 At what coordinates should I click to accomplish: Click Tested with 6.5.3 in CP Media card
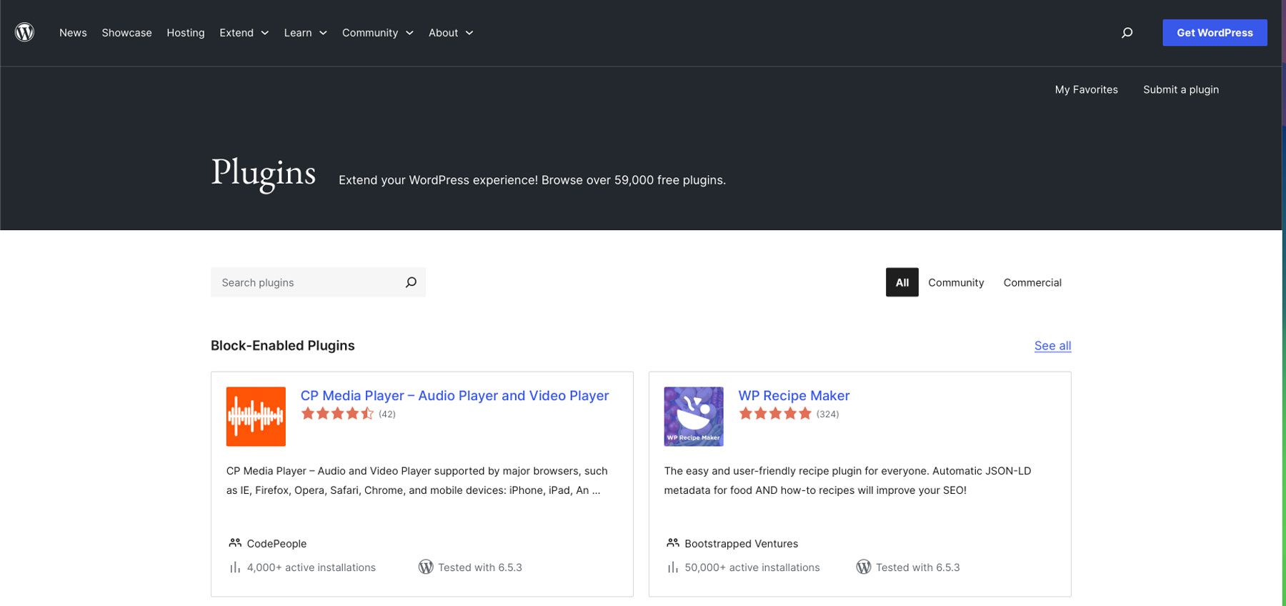(480, 567)
